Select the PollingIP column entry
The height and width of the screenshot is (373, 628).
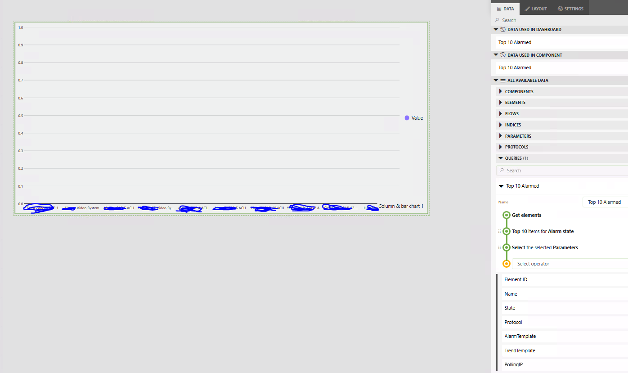click(565, 364)
